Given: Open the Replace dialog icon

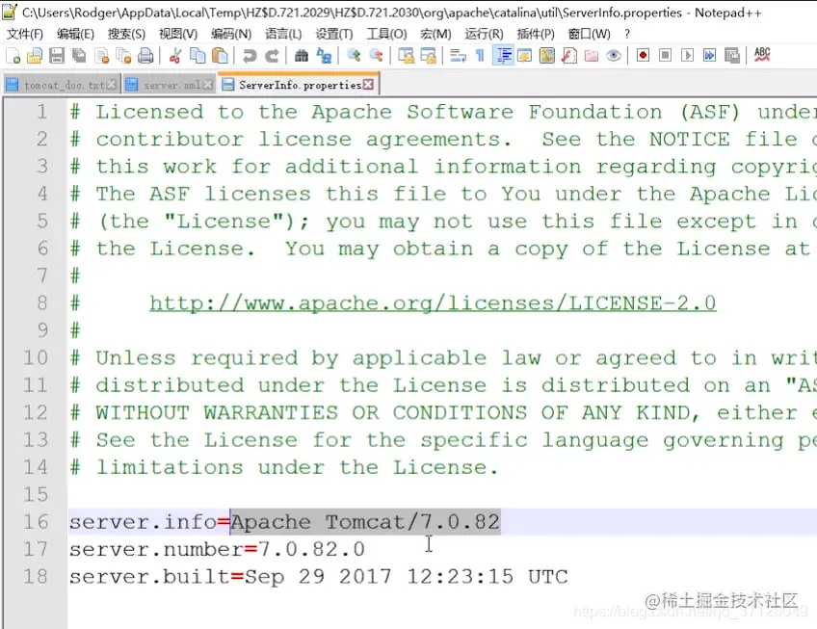Looking at the screenshot, I should tap(324, 56).
